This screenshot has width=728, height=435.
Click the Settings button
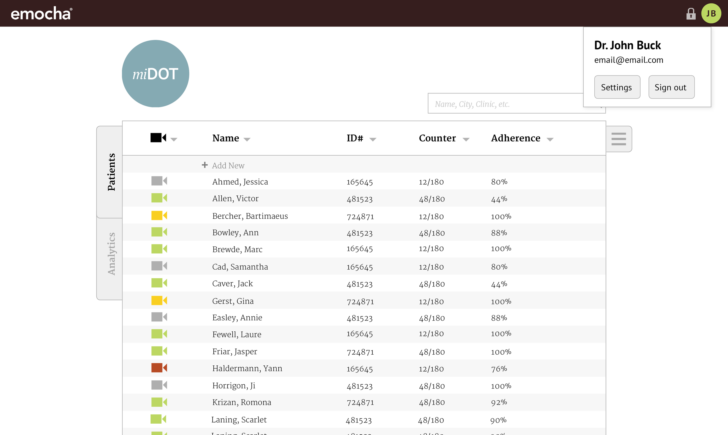[617, 87]
